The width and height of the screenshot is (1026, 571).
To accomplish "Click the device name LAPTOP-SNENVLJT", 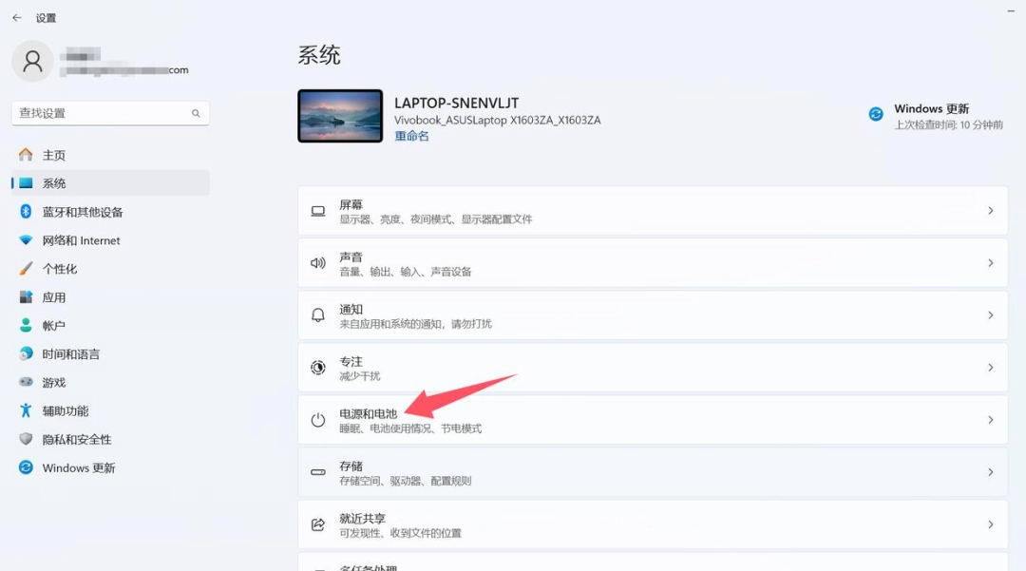I will (x=456, y=103).
